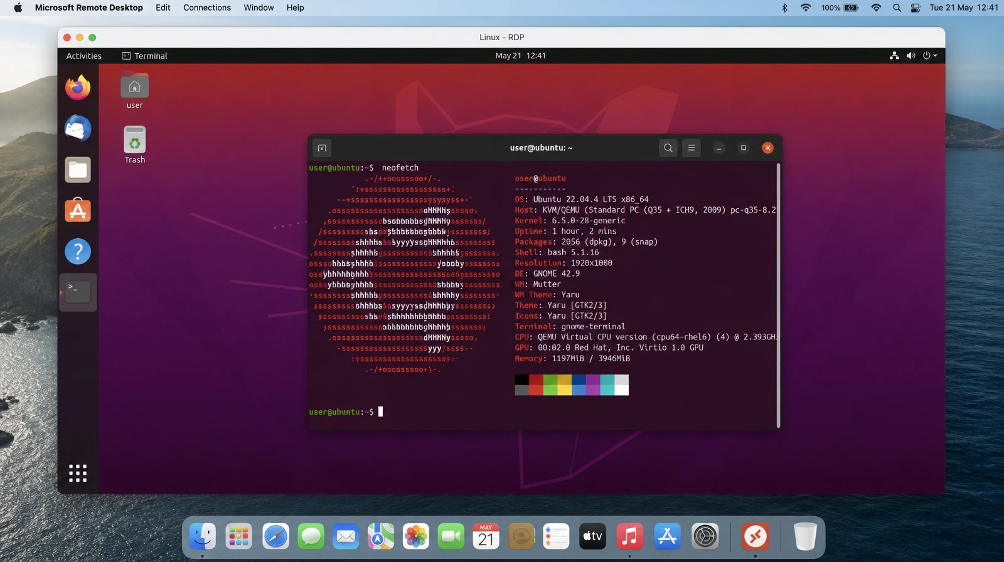Open Apple TV from the macOS Dock
Viewport: 1004px width, 562px height.
click(x=592, y=536)
